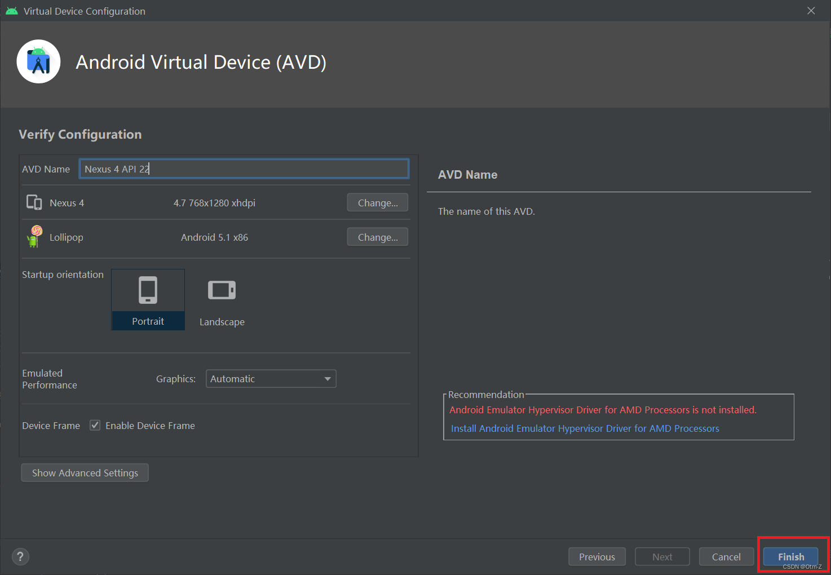Change the Lollipop system image
Viewport: 831px width, 575px height.
(x=378, y=237)
